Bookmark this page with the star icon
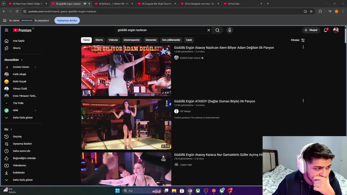This screenshot has height=195, width=347. 311,11
